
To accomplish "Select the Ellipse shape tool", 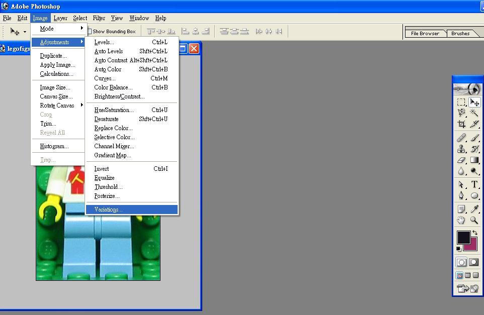I will 474,195.
